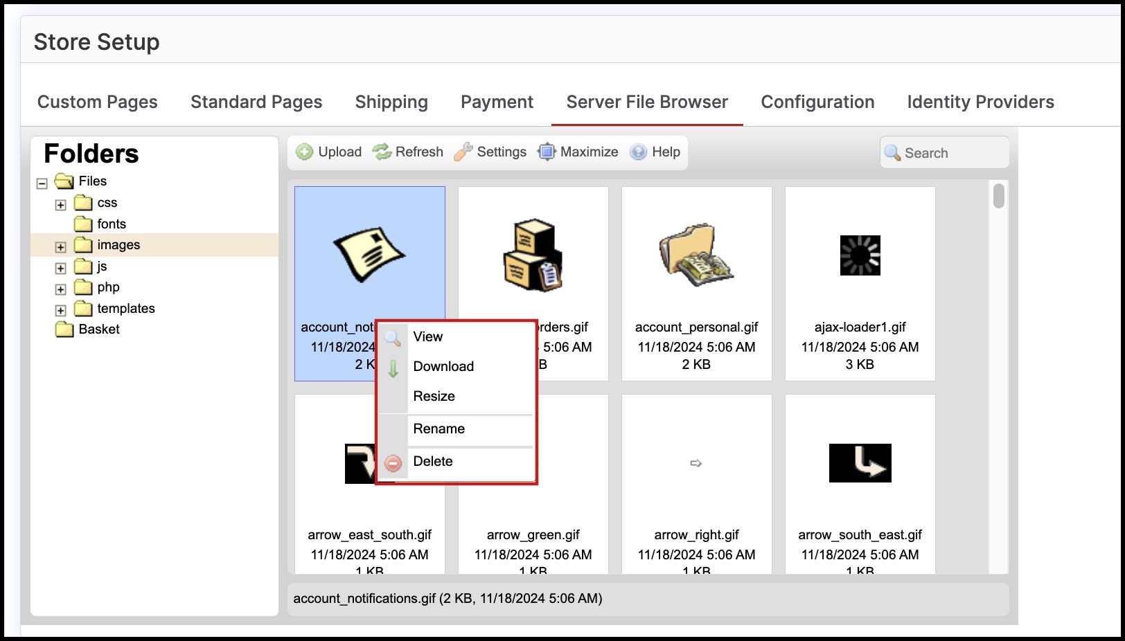Switch to the Payment tab
Screen dimensions: 1125x641
(497, 102)
